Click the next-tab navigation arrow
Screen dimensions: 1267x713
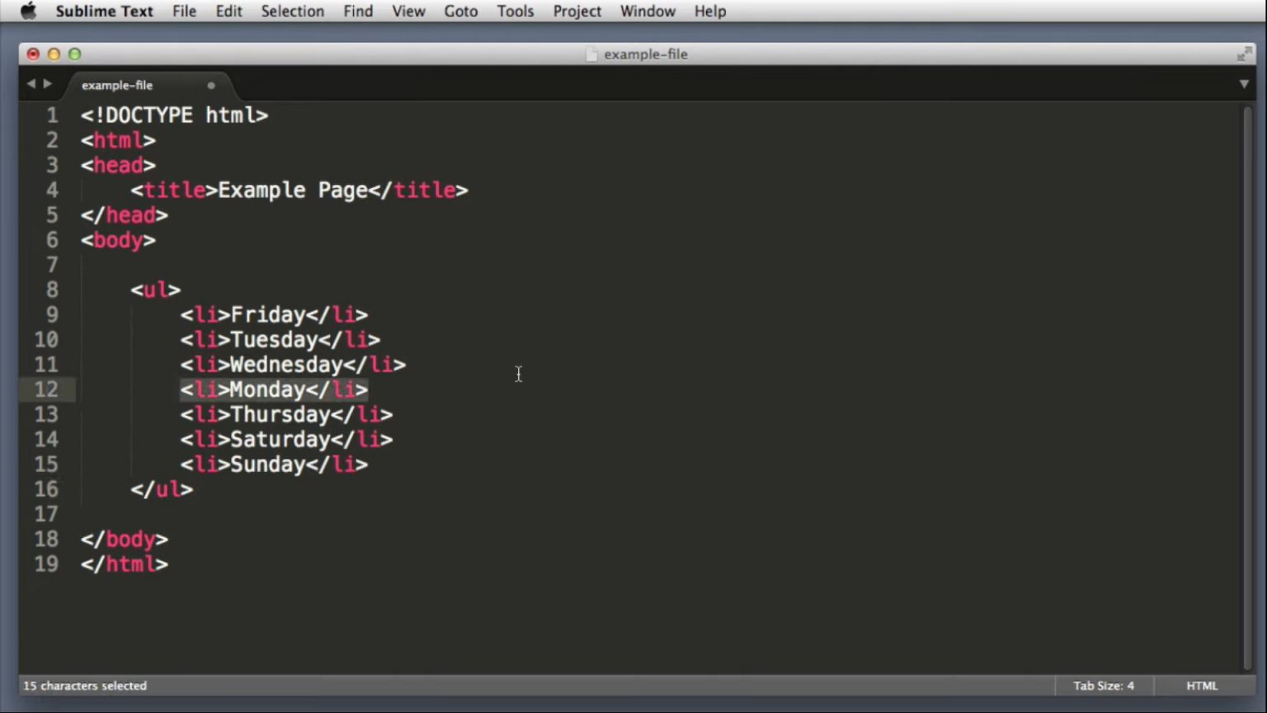[47, 84]
